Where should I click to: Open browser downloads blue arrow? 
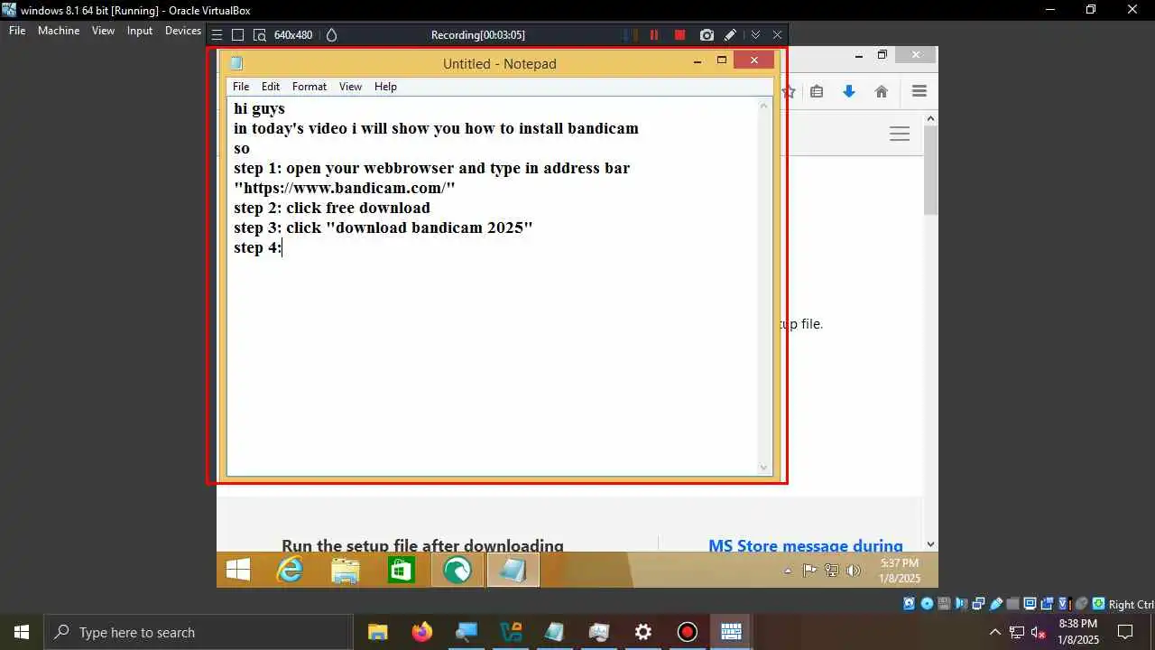click(x=849, y=91)
